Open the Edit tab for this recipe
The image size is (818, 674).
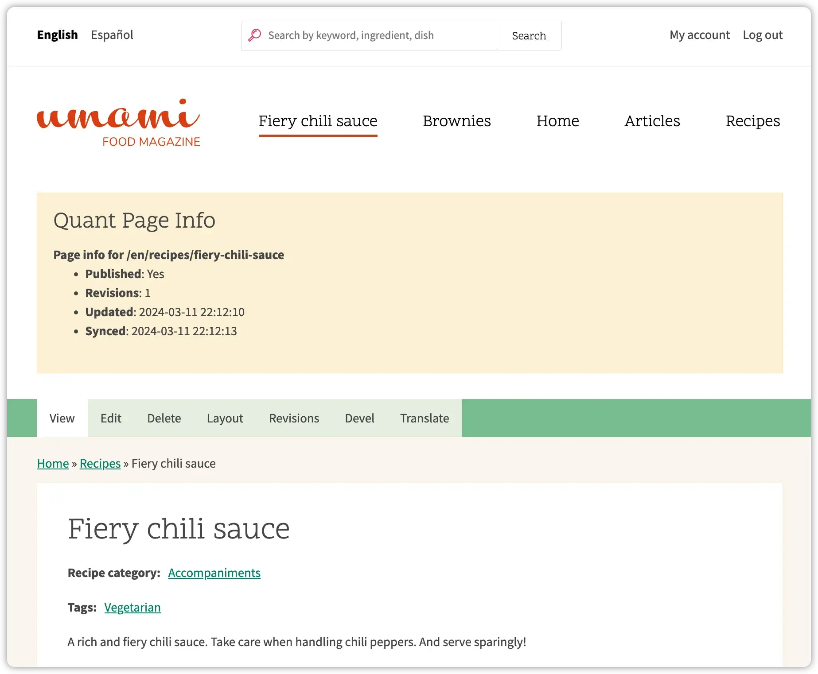click(111, 418)
